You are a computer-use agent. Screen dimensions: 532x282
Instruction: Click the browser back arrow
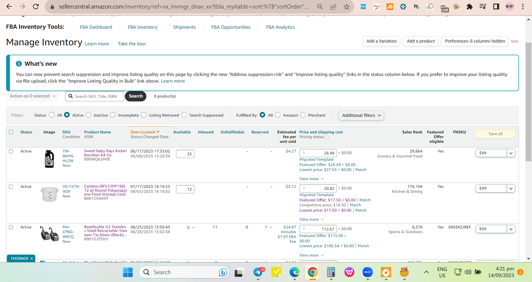pyautogui.click(x=9, y=7)
